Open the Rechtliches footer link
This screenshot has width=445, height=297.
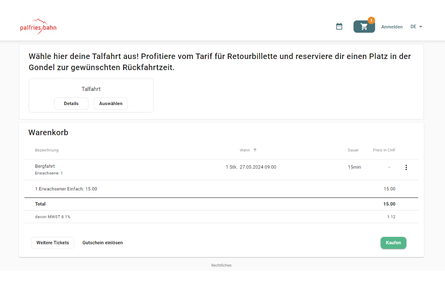click(x=221, y=265)
